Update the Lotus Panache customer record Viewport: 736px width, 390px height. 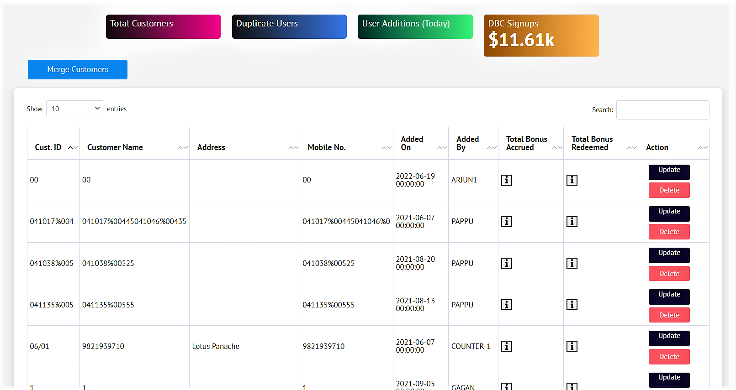click(669, 337)
